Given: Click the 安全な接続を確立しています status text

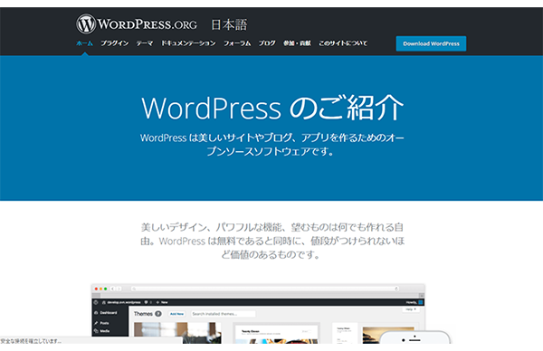Looking at the screenshot, I should pos(31,341).
